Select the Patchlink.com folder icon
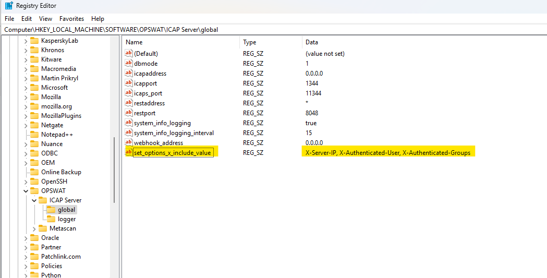This screenshot has height=278, width=547. pyautogui.click(x=34, y=257)
